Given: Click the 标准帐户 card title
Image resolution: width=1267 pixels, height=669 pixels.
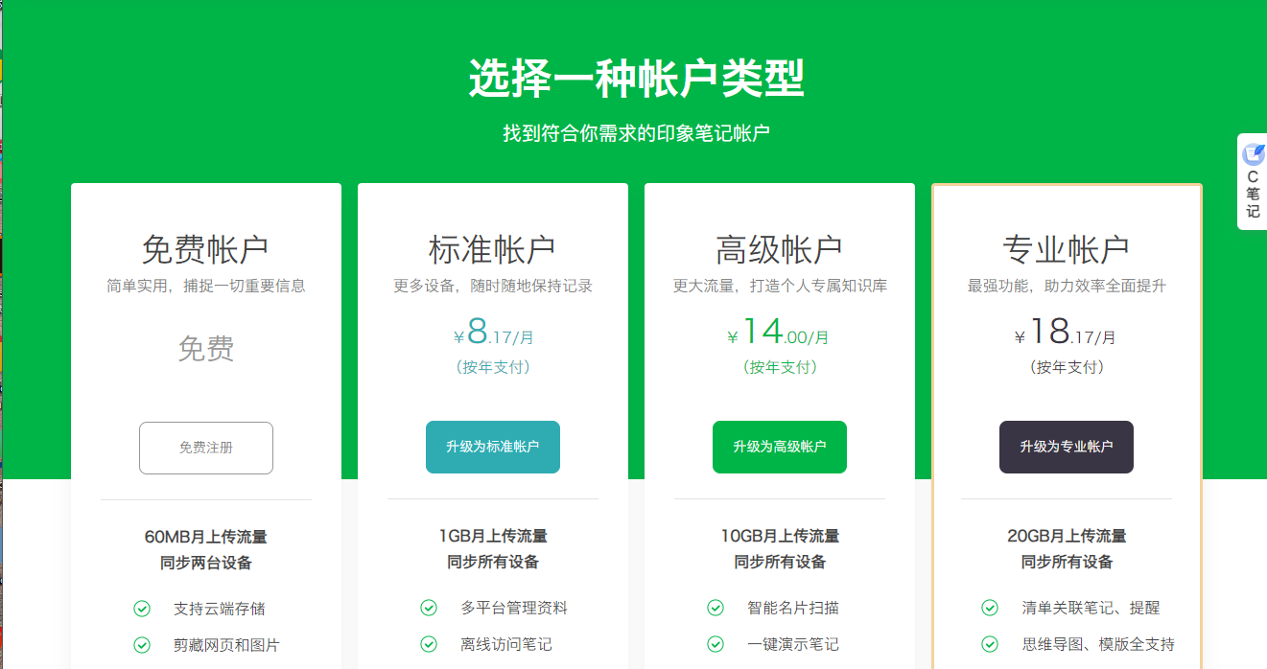Looking at the screenshot, I should (492, 249).
